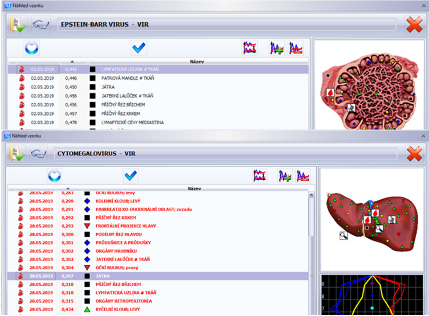
Task: Click magnifier marker left of the liver image
Action: click(343, 235)
